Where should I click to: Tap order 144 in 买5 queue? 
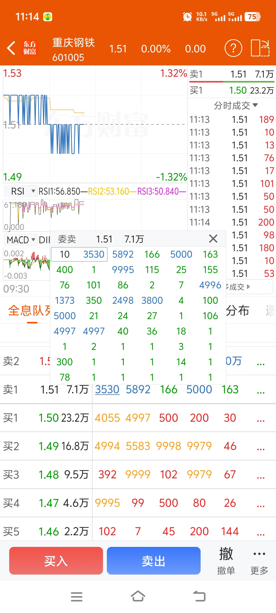(230, 532)
